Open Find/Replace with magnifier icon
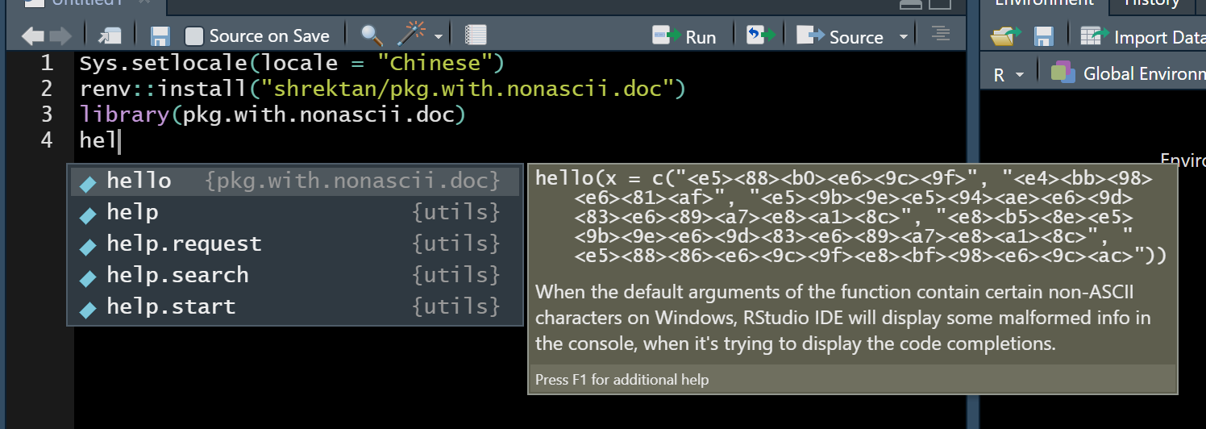The width and height of the screenshot is (1206, 429). (372, 35)
